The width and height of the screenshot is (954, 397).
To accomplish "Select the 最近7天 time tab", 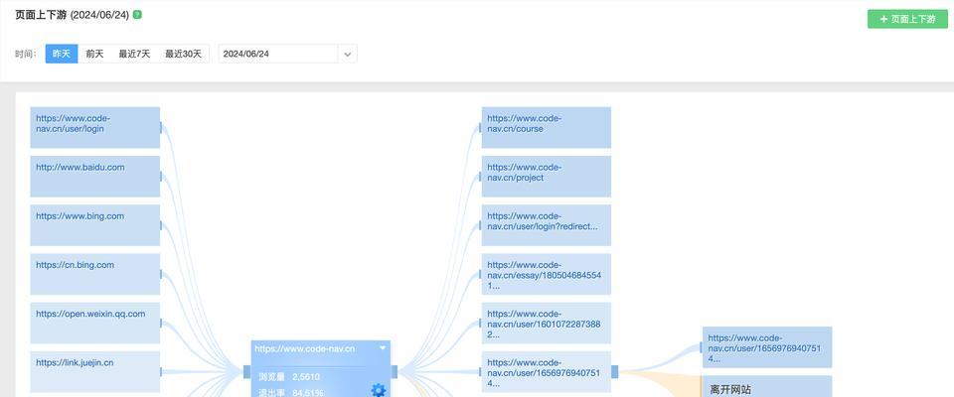I will pos(134,54).
